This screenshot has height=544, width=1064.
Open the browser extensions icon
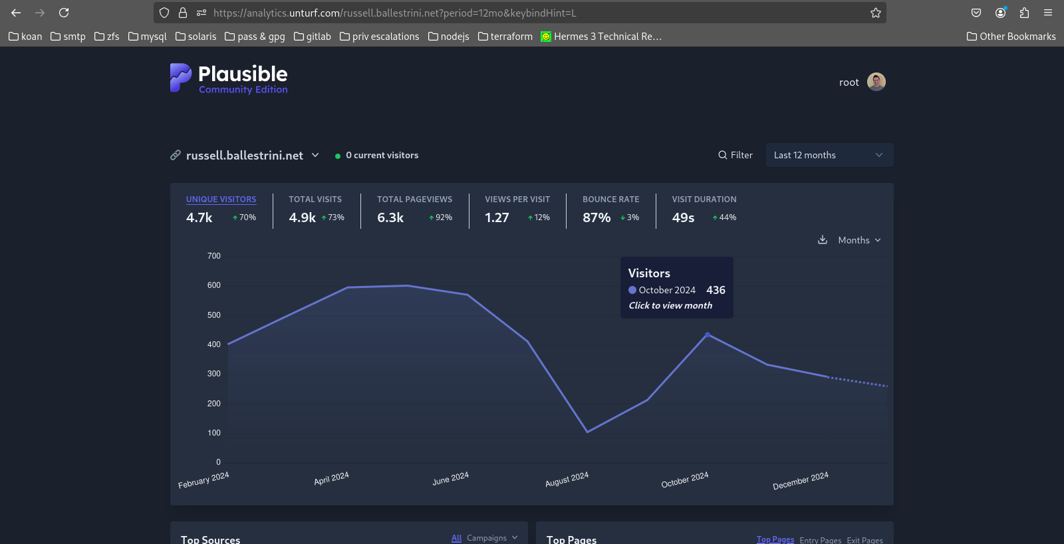click(1024, 13)
